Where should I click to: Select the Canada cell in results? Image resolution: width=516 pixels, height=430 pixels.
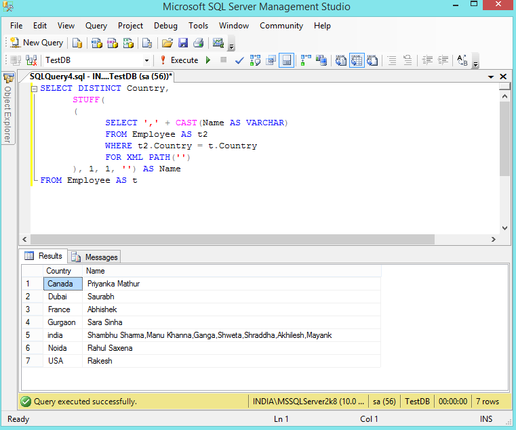61,284
